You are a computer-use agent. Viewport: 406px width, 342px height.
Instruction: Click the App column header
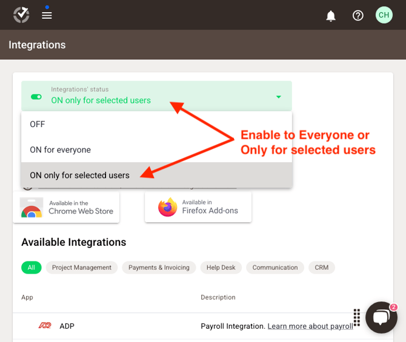coord(27,297)
